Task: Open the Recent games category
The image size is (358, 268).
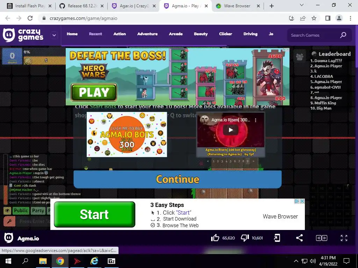Action: pos(95,34)
